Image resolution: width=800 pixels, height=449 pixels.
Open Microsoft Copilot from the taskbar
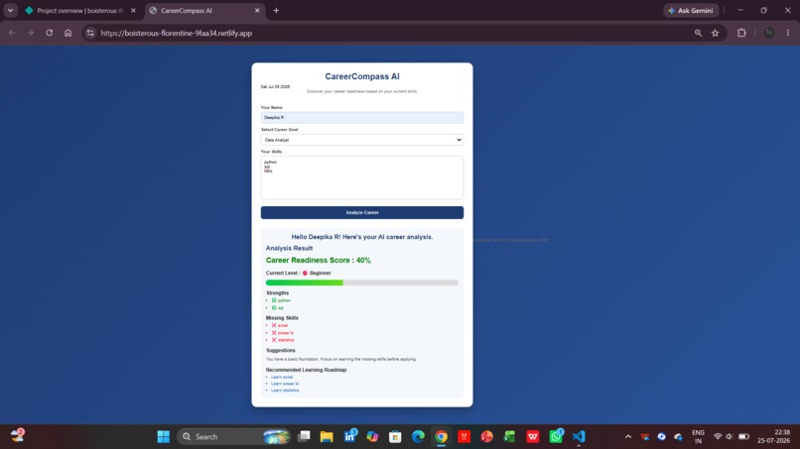tap(372, 436)
